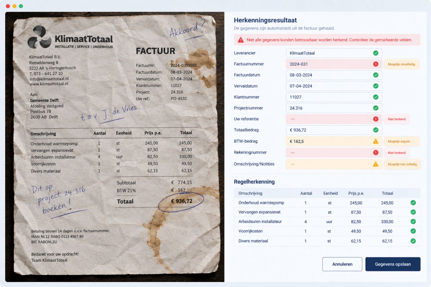Click the green macOS maximize window button

[21, 6]
